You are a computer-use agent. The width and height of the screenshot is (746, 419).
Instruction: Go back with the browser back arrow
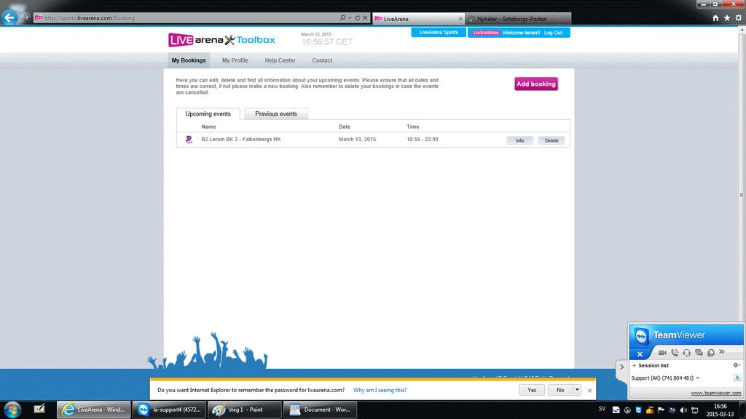click(x=9, y=17)
